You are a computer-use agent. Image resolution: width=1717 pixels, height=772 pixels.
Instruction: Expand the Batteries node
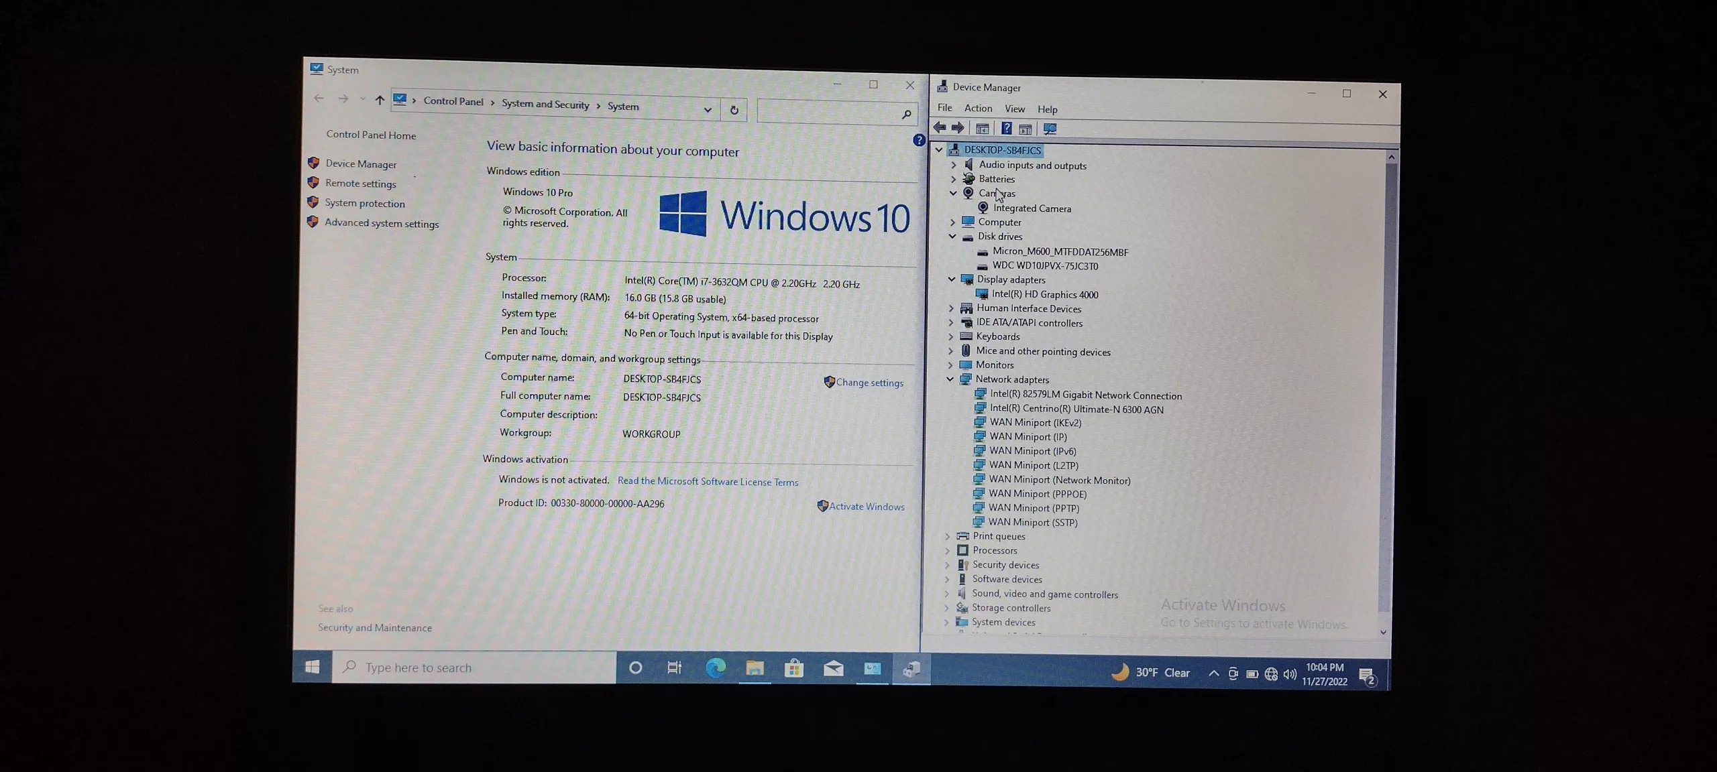coord(954,179)
